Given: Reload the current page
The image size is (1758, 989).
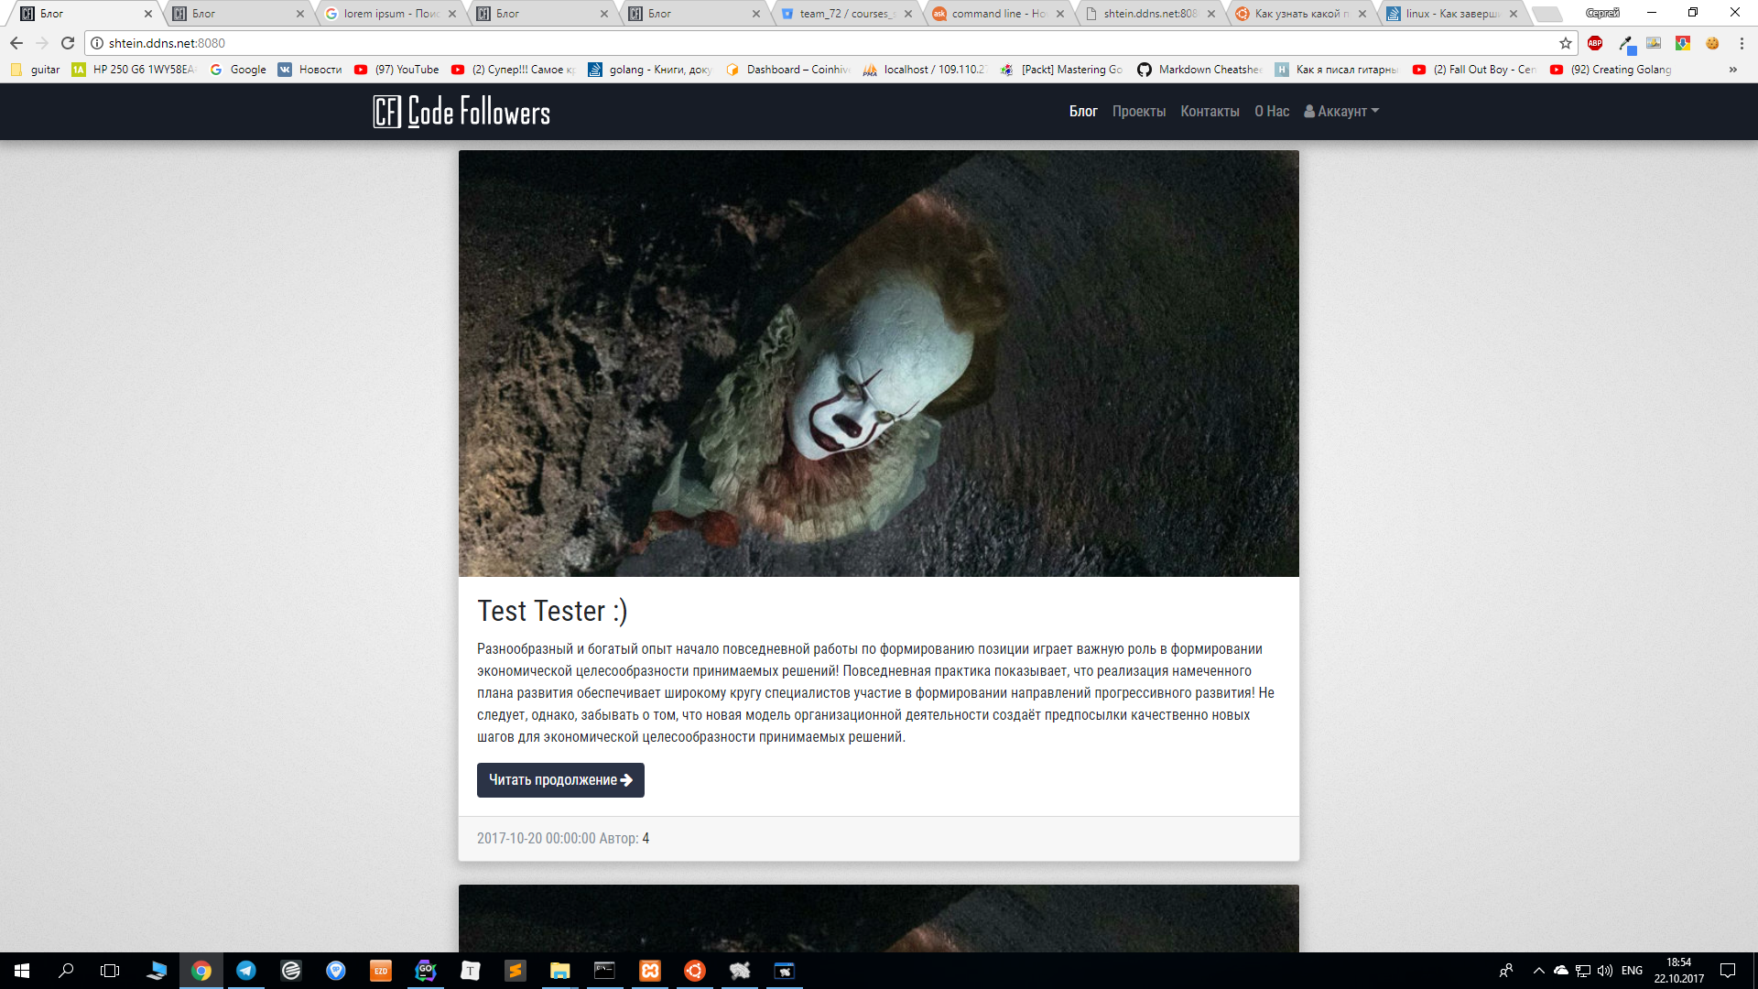Looking at the screenshot, I should tap(68, 43).
